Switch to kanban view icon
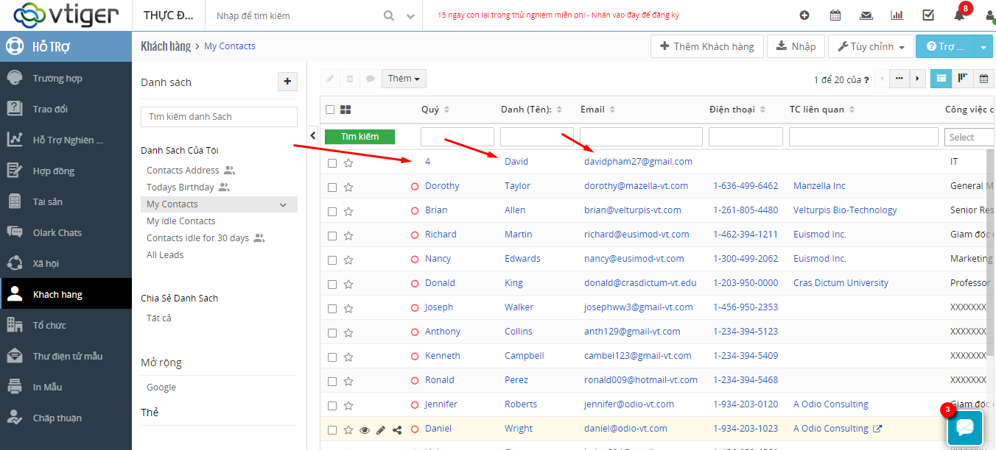996x450 pixels. [962, 79]
